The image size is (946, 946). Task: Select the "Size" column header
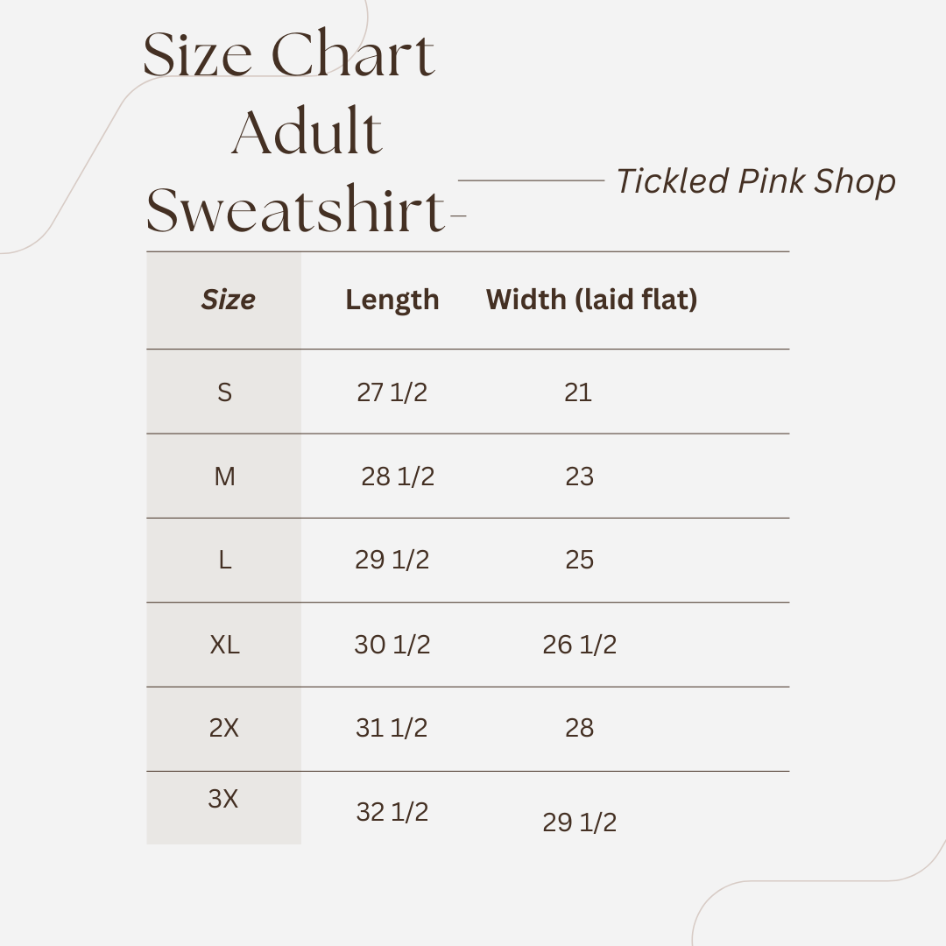pyautogui.click(x=229, y=300)
